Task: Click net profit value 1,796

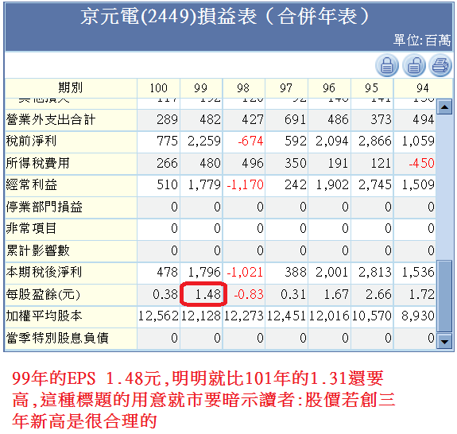Action: click(x=204, y=272)
